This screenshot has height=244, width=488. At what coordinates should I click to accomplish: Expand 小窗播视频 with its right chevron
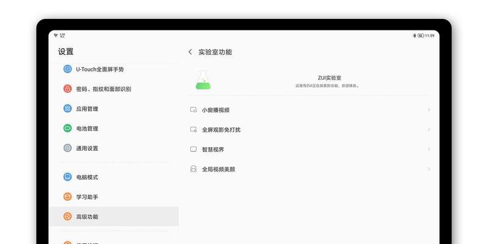point(429,110)
